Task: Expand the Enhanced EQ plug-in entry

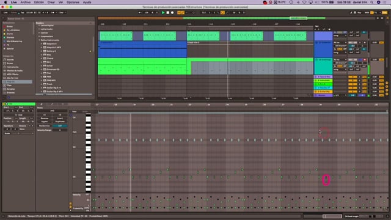Action: tap(42, 69)
